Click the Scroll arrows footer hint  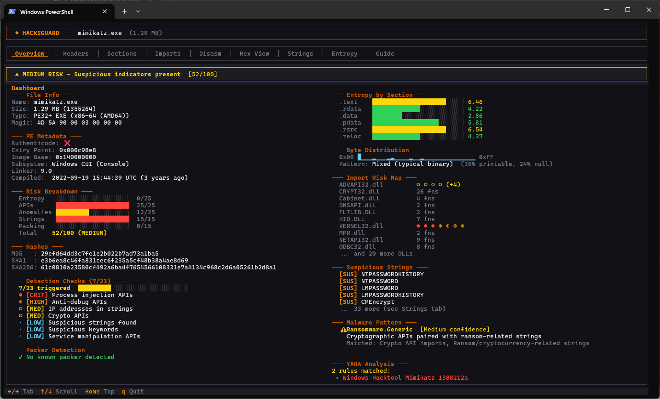click(59, 392)
